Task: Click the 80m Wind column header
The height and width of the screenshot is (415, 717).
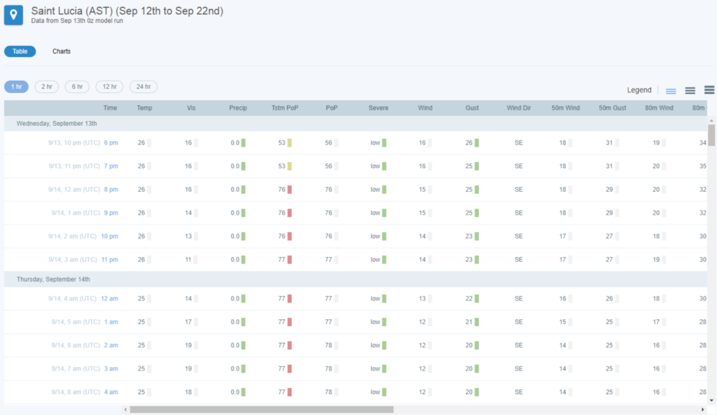Action: pyautogui.click(x=659, y=108)
